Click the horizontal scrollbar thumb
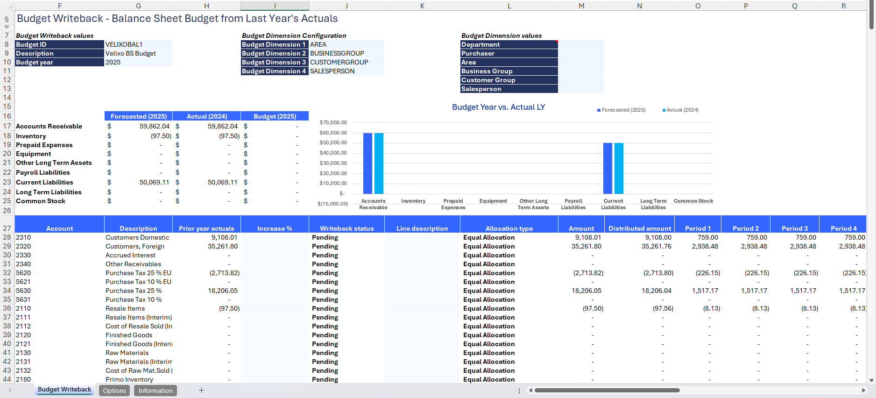The height and width of the screenshot is (398, 876). click(607, 390)
